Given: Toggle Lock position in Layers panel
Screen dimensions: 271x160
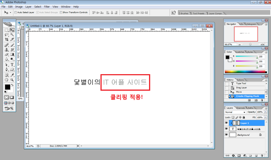Looking at the screenshot, I should click(240, 117).
